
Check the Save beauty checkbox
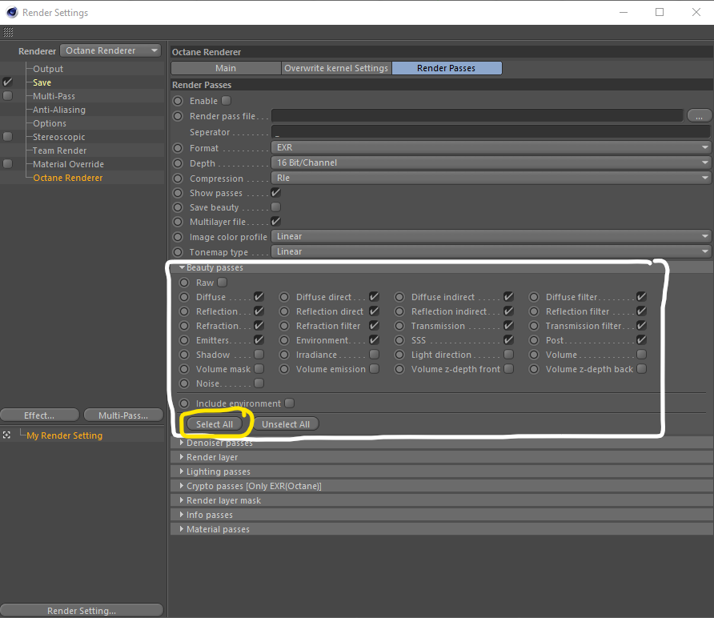coord(275,207)
